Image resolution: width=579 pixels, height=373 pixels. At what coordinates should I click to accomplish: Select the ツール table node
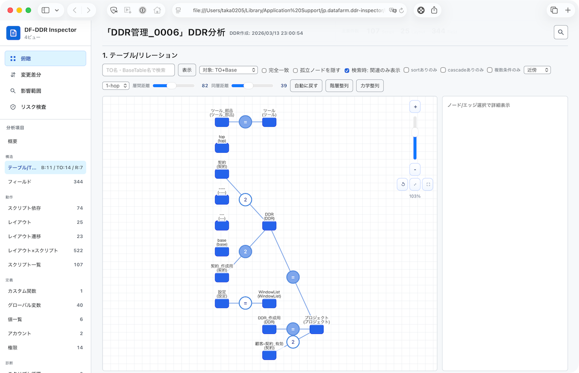click(x=269, y=122)
